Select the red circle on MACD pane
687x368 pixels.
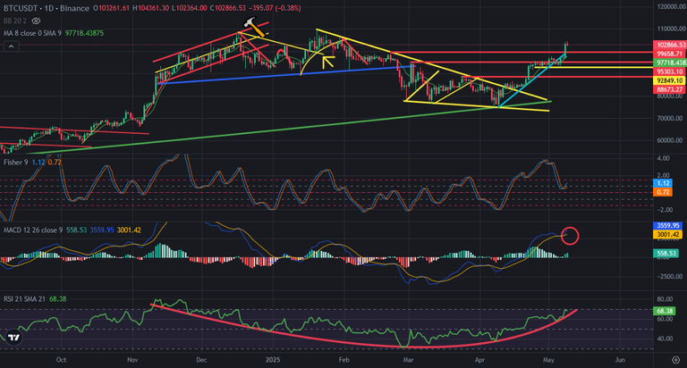[570, 236]
